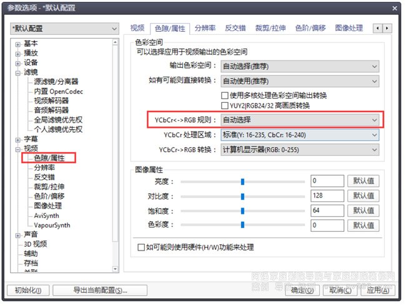Toggle YUY2|RGB24/32 高画质转换 checkbox
Viewport: 406px width, 306px height.
(225, 105)
